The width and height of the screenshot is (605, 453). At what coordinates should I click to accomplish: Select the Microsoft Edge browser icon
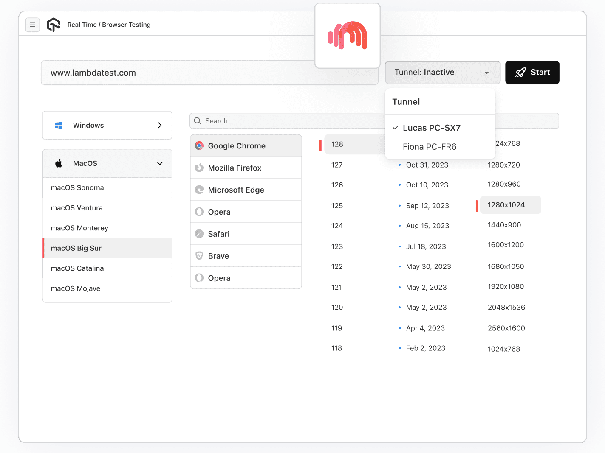click(x=199, y=190)
